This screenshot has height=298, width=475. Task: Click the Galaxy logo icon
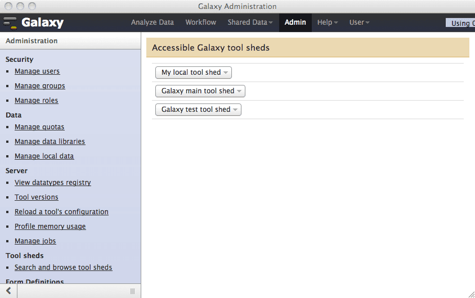(10, 23)
